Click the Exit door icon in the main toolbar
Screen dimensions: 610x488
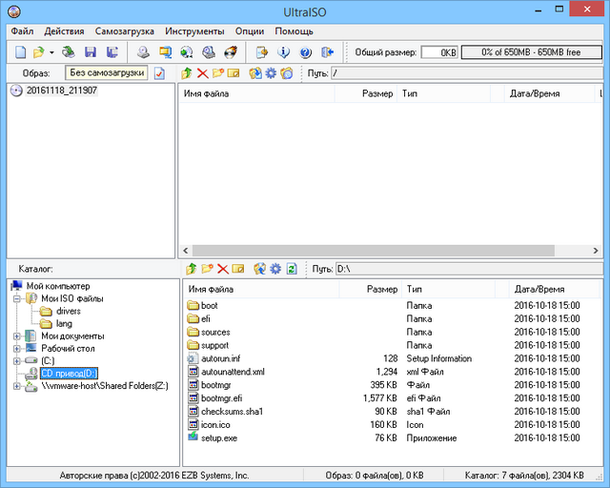pyautogui.click(x=328, y=51)
